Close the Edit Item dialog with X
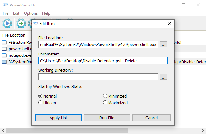206x134 pixels. [x=169, y=24]
